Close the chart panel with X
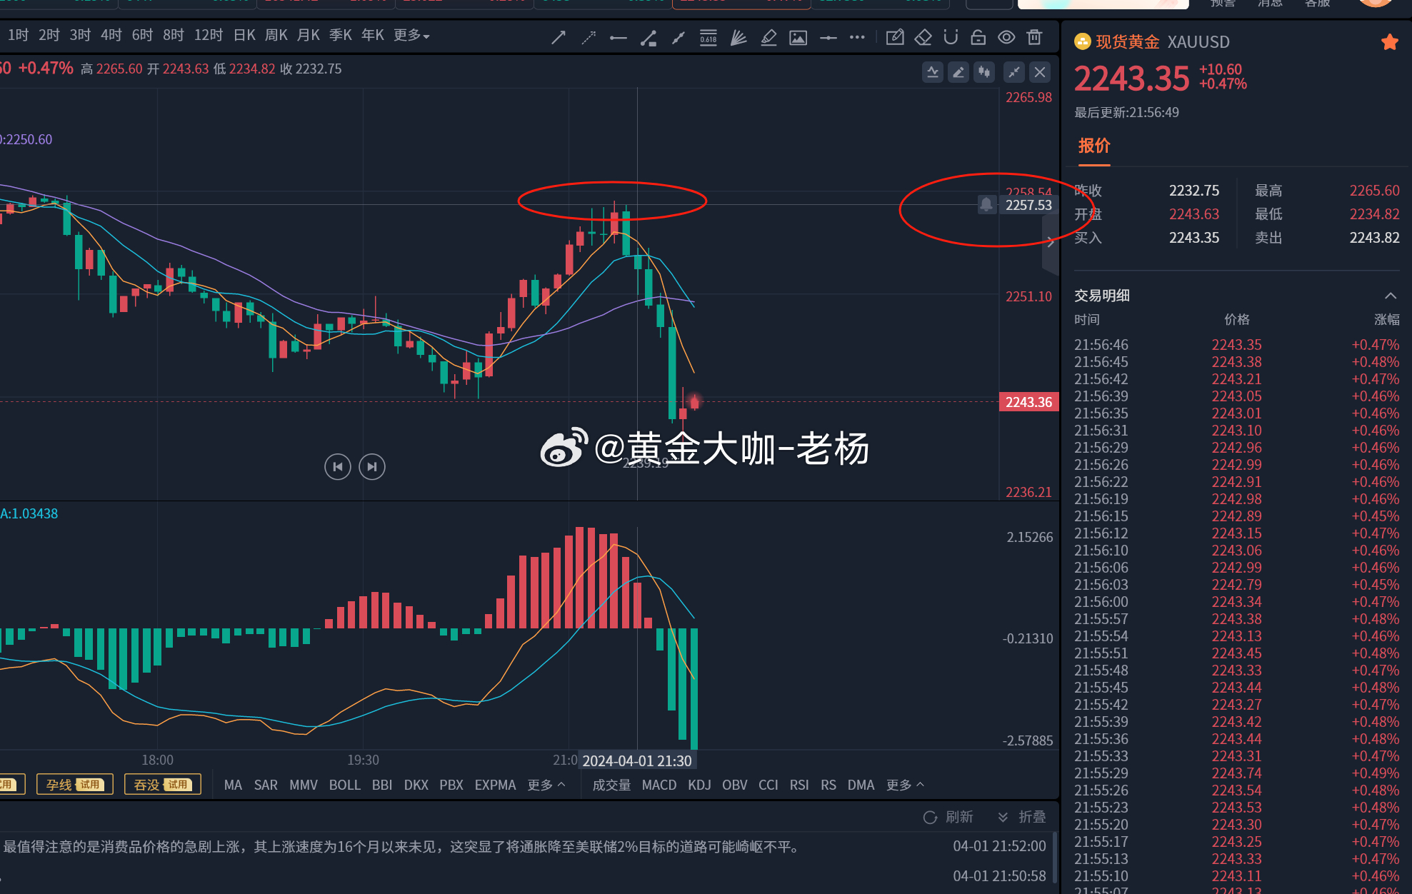The width and height of the screenshot is (1412, 894). 1040,72
